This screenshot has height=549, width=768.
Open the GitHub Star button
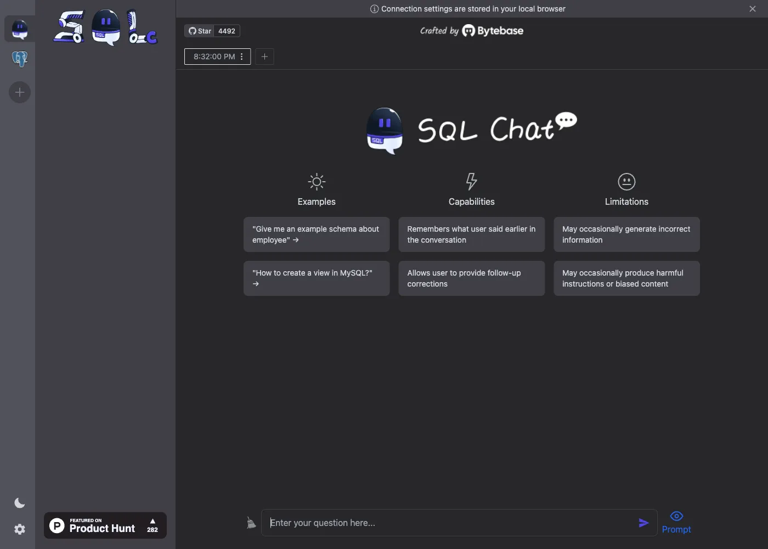pyautogui.click(x=200, y=31)
